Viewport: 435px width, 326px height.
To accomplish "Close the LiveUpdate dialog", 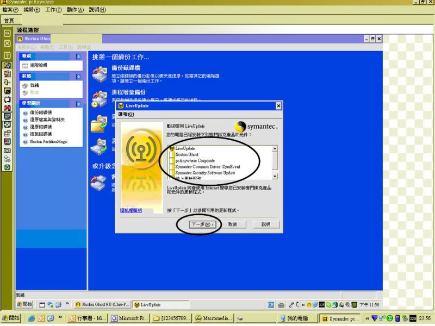I will click(x=278, y=106).
